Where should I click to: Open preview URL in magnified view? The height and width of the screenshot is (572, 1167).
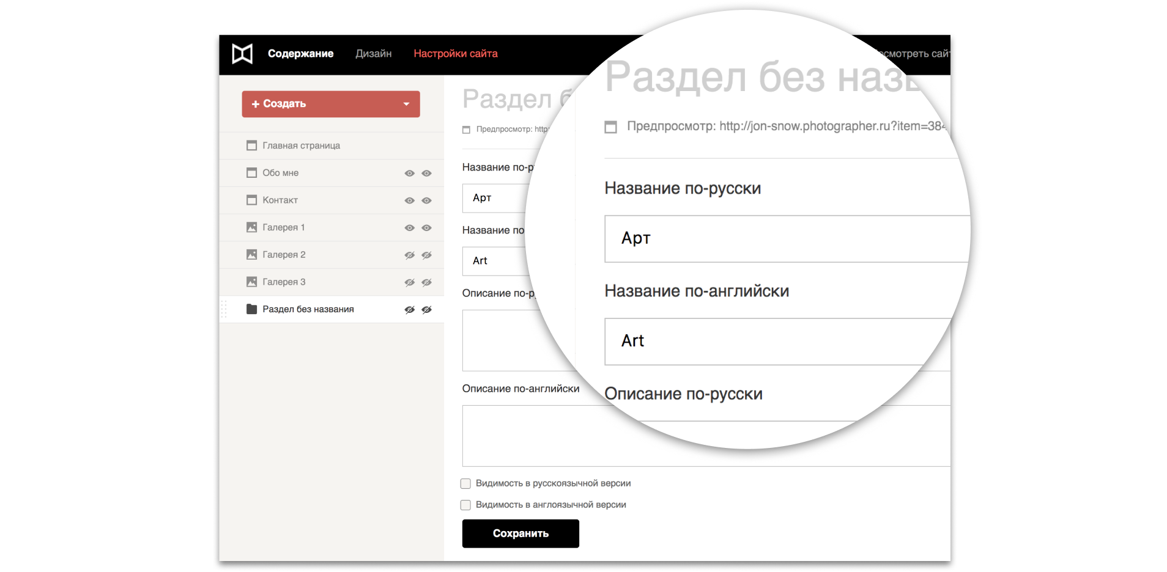[x=832, y=127]
